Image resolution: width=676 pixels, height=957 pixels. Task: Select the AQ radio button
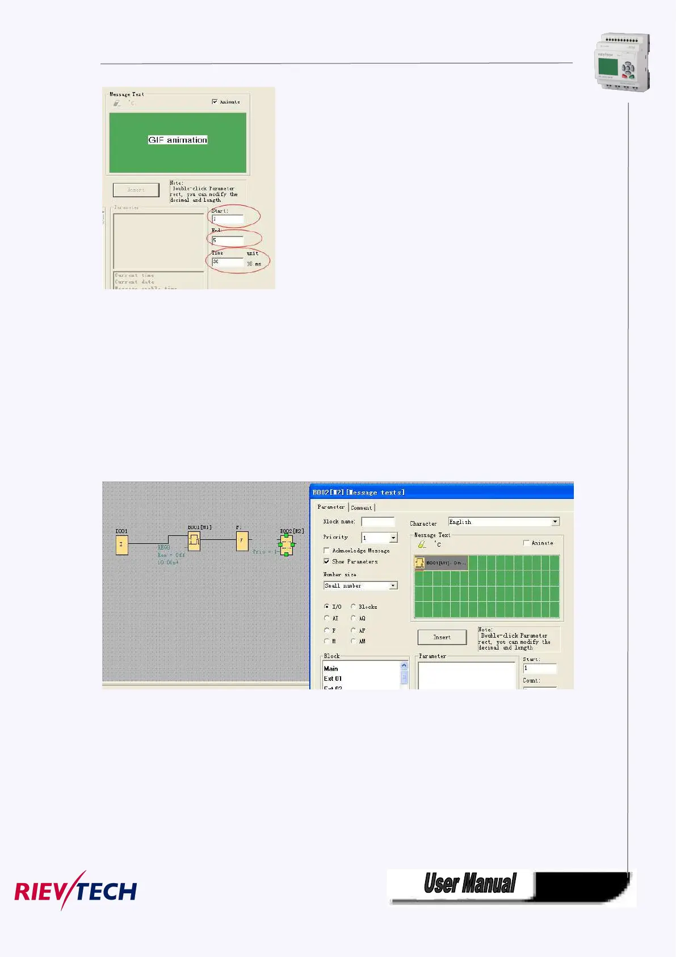point(353,618)
